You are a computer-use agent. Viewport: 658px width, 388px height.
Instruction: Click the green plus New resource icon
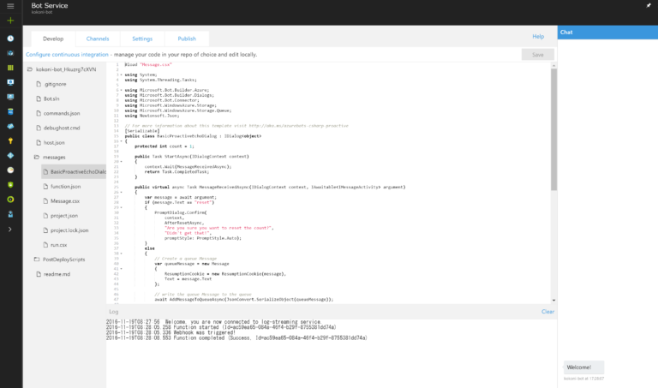coord(9,21)
